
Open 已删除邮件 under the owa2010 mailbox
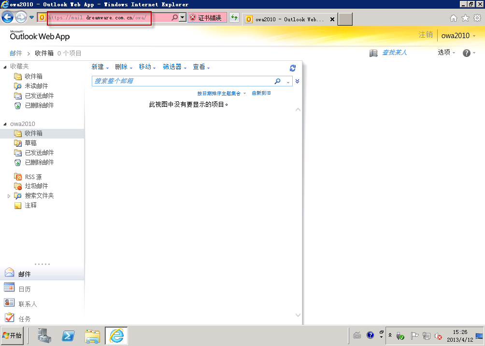coord(39,162)
